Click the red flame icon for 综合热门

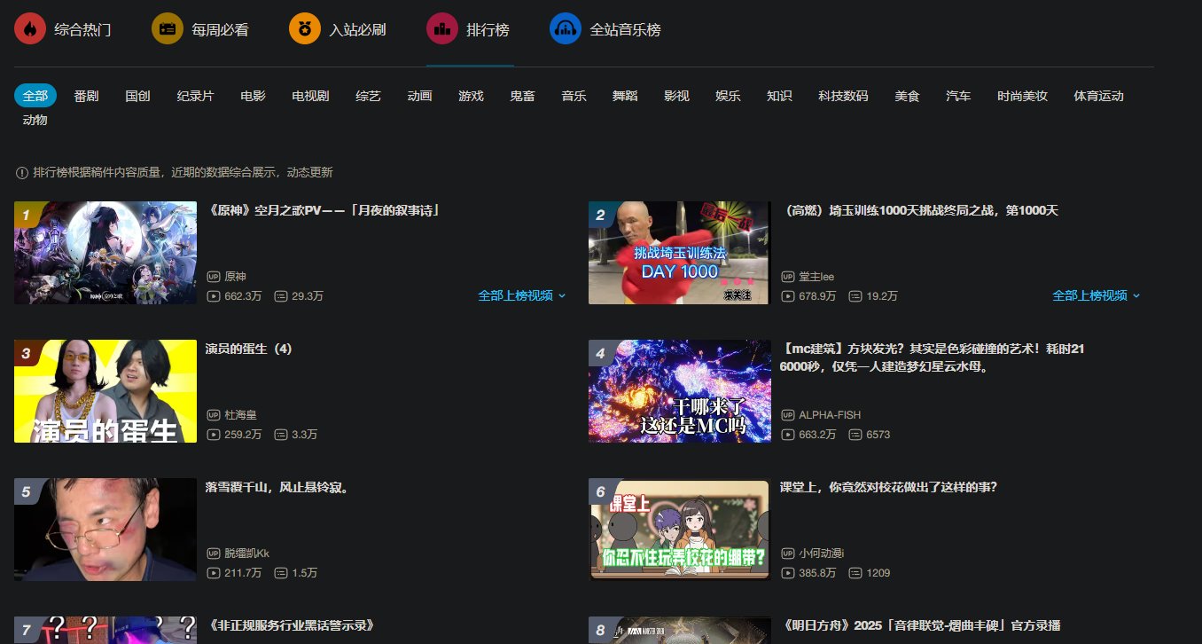pyautogui.click(x=30, y=28)
